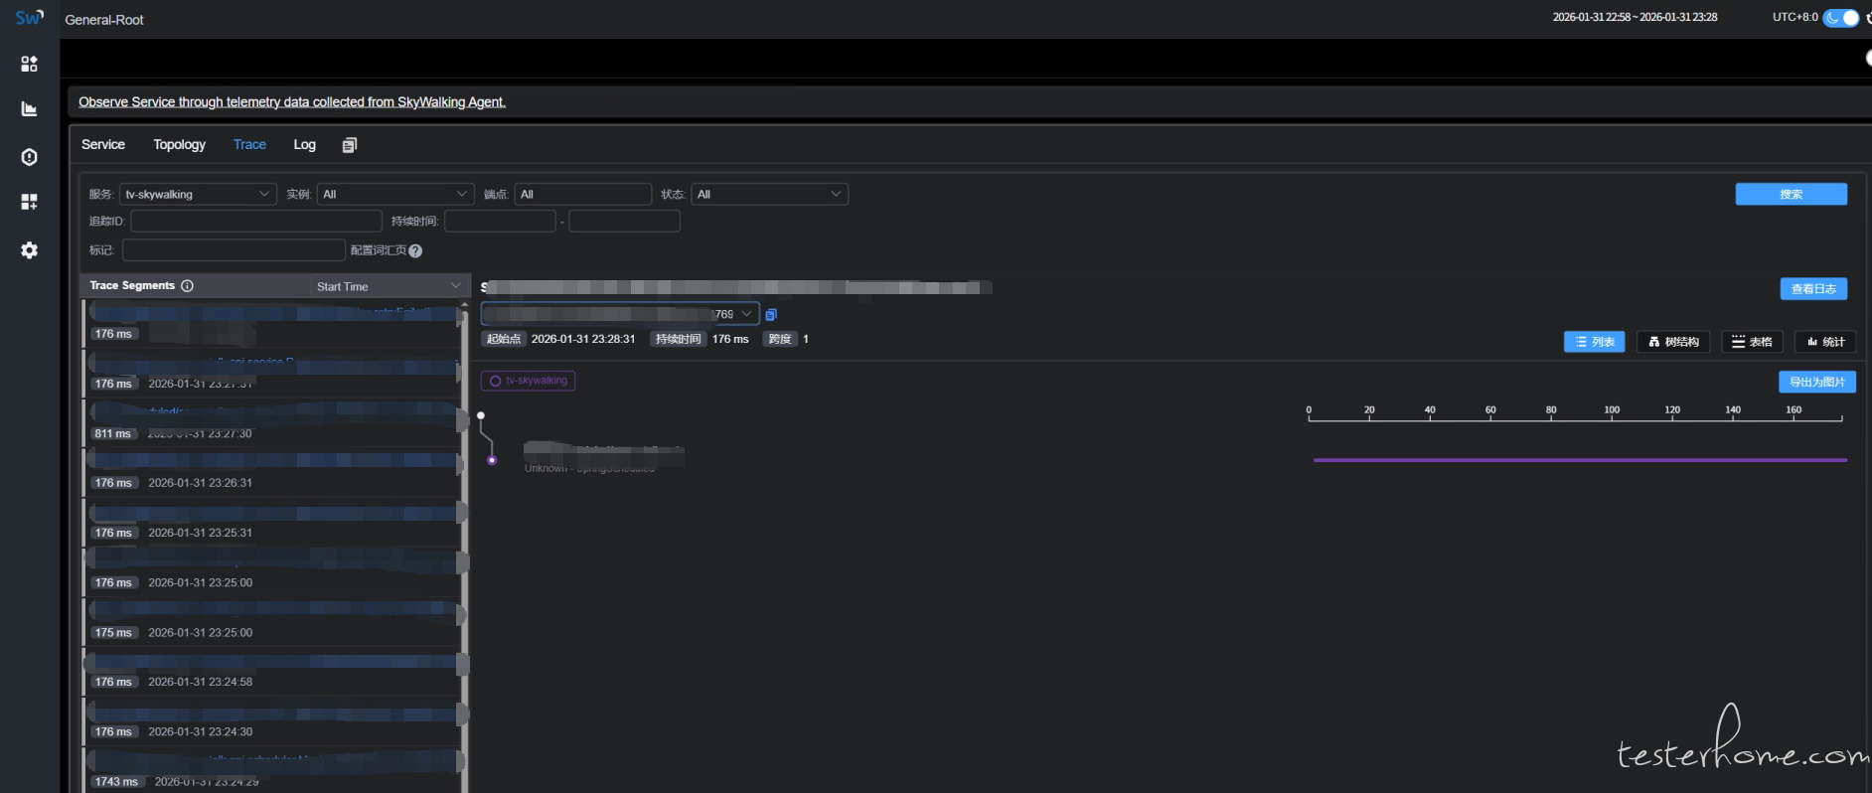
Task: Click the purple span duration bar
Action: coord(1580,460)
